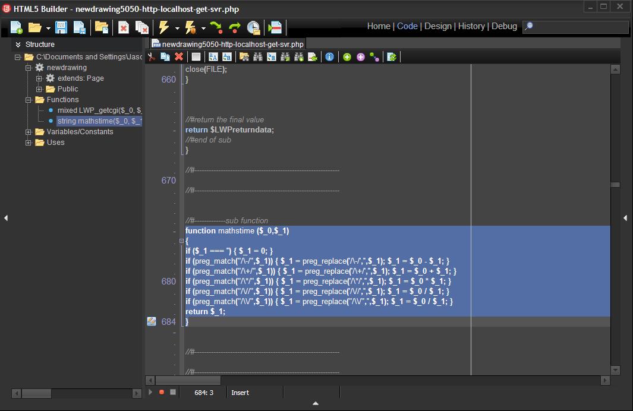Collapse the Functions folder node
633x411 pixels.
[x=29, y=100]
